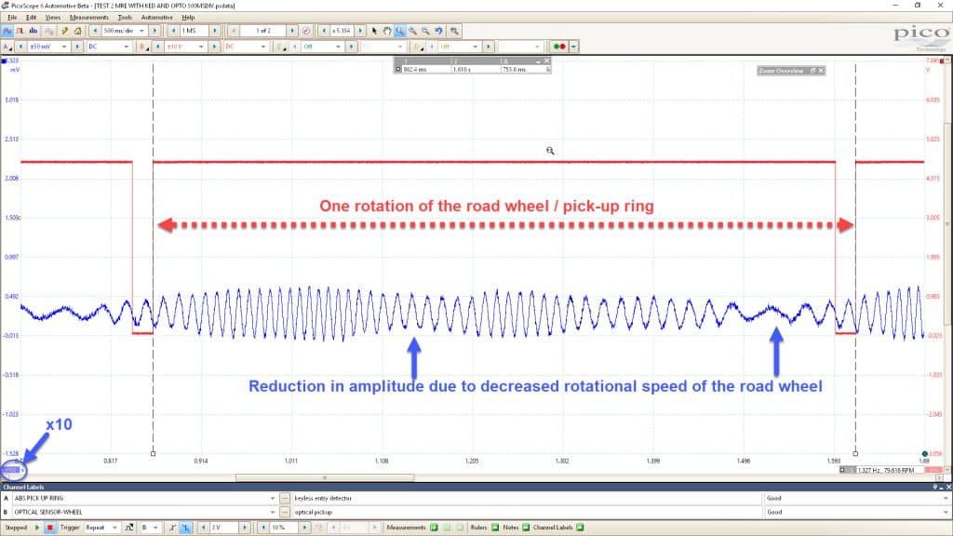Click keyless entry detector ellipsis button
This screenshot has width=953, height=536.
pos(285,499)
